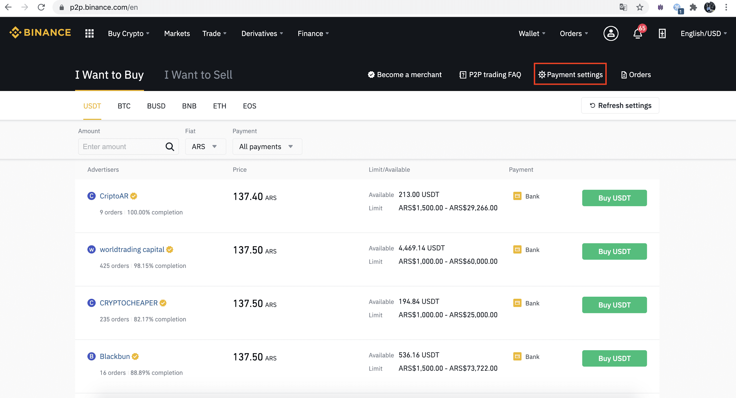The image size is (736, 398).
Task: Expand the Orders dropdown in top navigation
Action: tap(574, 34)
